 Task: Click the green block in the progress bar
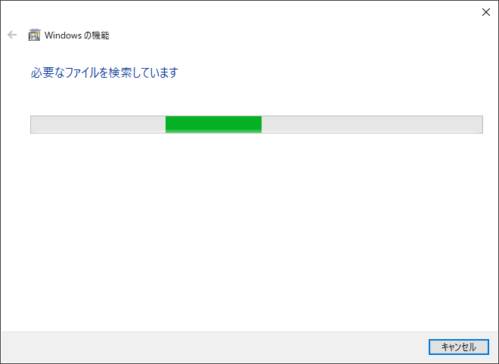(x=213, y=125)
